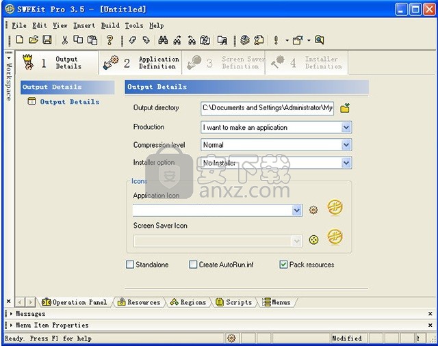Open dropdown arrow next to window properties icon
438x346 pixels.
(309, 40)
